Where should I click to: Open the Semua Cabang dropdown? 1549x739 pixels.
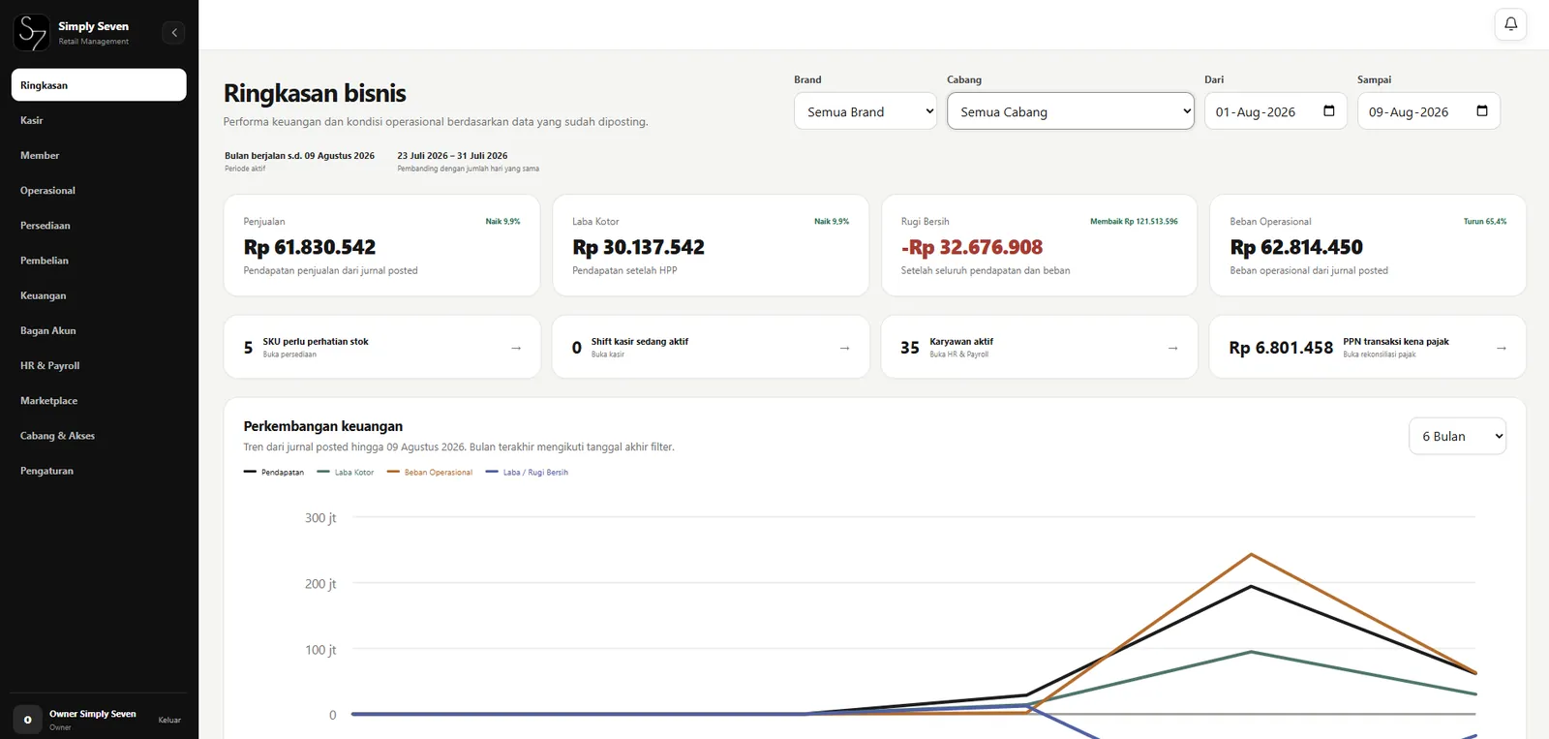tap(1071, 111)
